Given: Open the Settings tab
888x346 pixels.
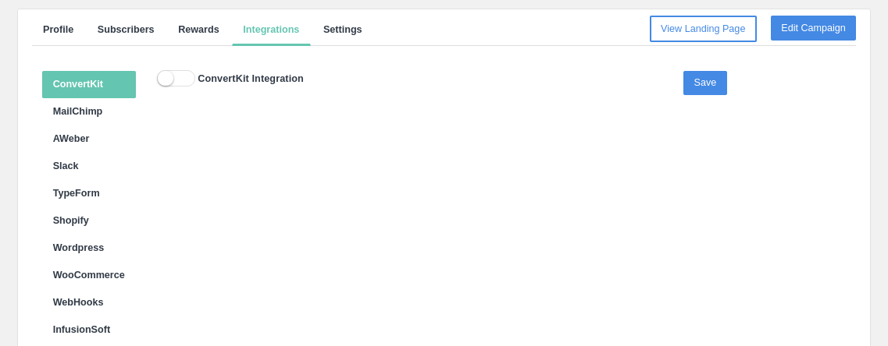Looking at the screenshot, I should click(x=343, y=30).
